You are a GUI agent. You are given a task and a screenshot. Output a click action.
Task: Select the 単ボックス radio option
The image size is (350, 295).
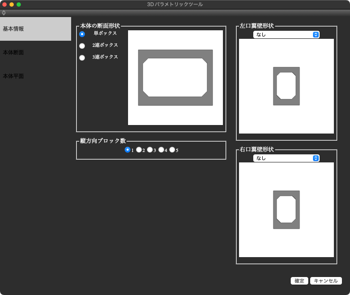pyautogui.click(x=82, y=34)
